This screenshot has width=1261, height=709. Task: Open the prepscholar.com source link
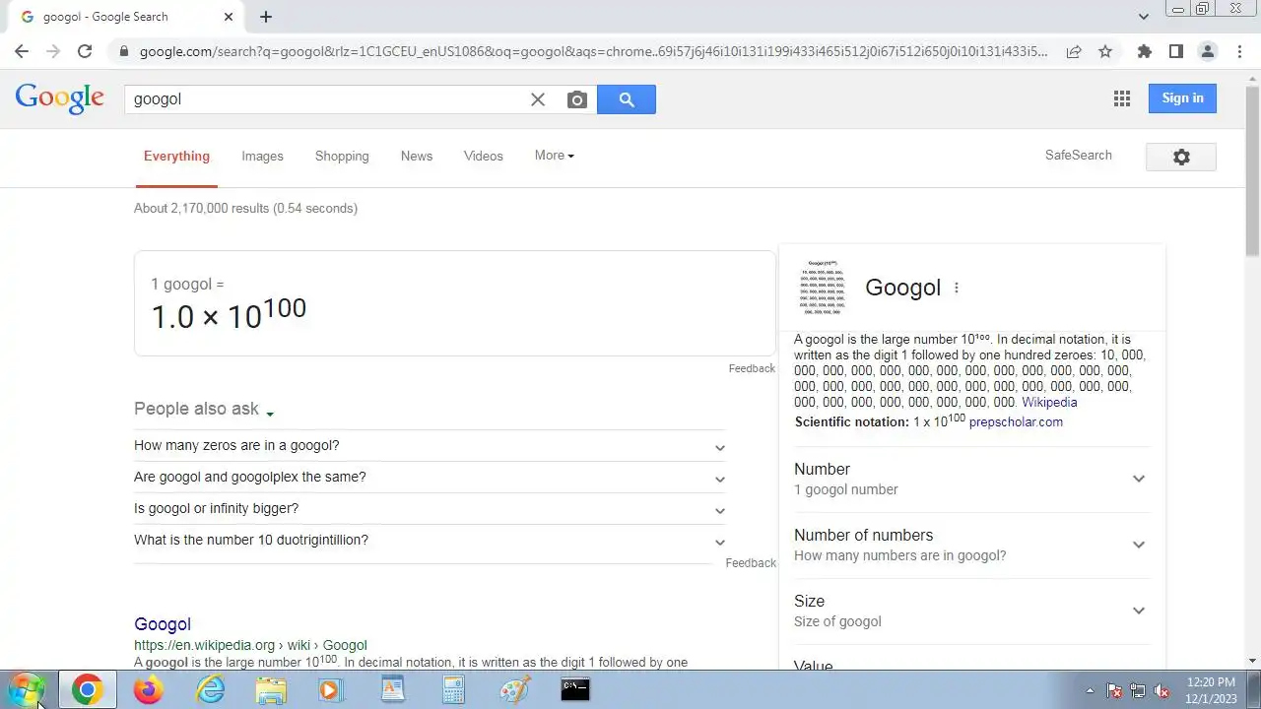(x=1016, y=421)
